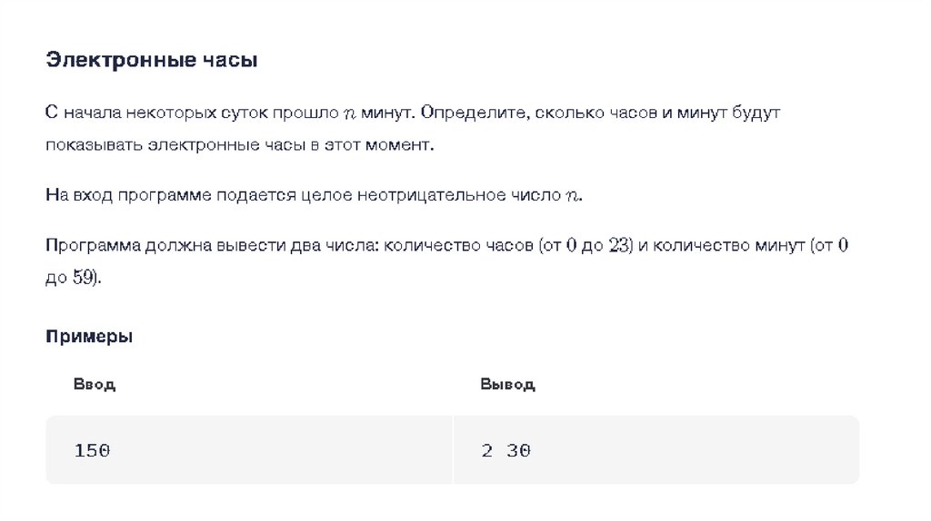The height and width of the screenshot is (521, 931).
Task: Click variable n after "неотрицательное число"
Action: [x=571, y=195]
